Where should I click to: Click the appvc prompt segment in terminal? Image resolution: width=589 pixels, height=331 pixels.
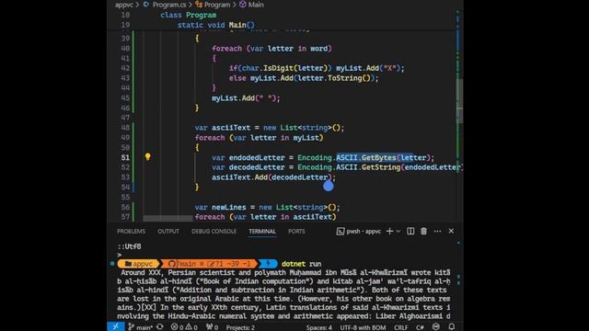click(x=139, y=264)
